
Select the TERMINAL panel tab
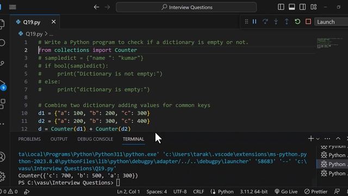[x=133, y=139]
